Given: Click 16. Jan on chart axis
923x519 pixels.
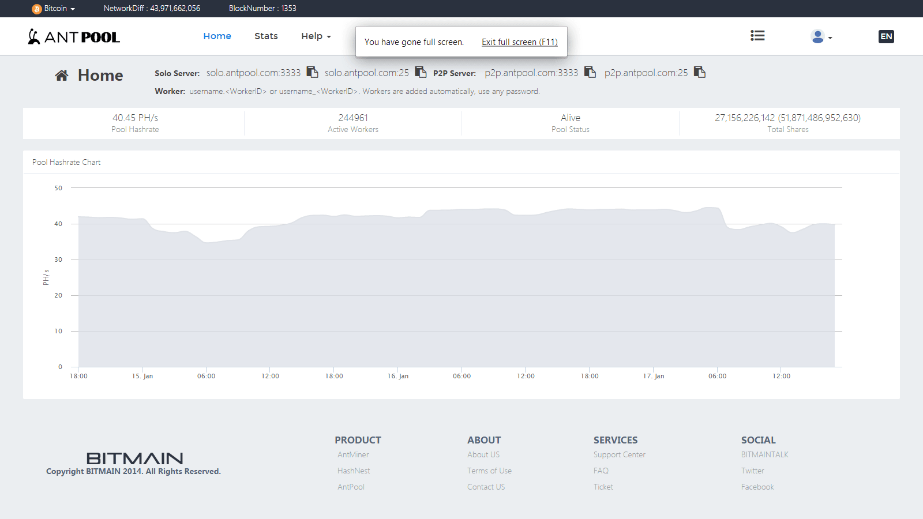Looking at the screenshot, I should pos(398,376).
